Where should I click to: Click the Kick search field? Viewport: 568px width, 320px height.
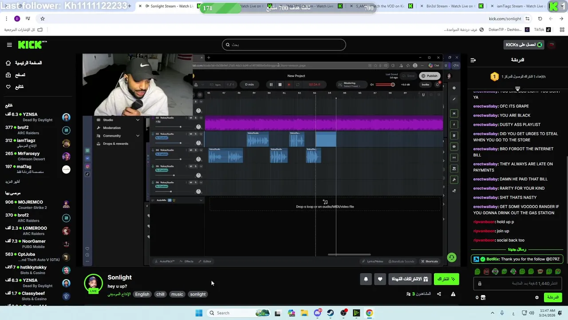click(284, 44)
